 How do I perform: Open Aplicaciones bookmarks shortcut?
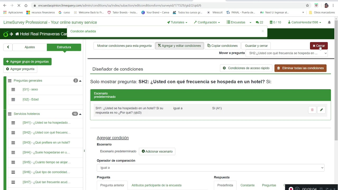click(13, 12)
